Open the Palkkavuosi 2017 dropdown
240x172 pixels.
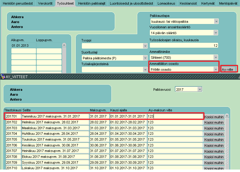200,89
